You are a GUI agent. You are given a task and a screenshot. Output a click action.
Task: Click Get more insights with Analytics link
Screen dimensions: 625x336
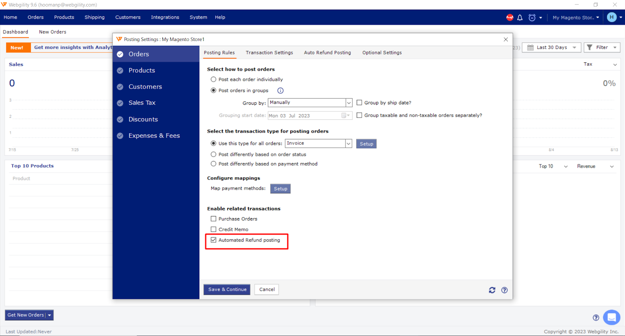pos(73,47)
